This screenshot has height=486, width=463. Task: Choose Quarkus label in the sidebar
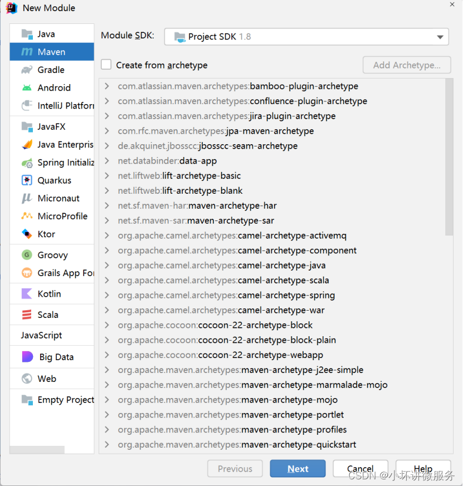pyautogui.click(x=54, y=180)
